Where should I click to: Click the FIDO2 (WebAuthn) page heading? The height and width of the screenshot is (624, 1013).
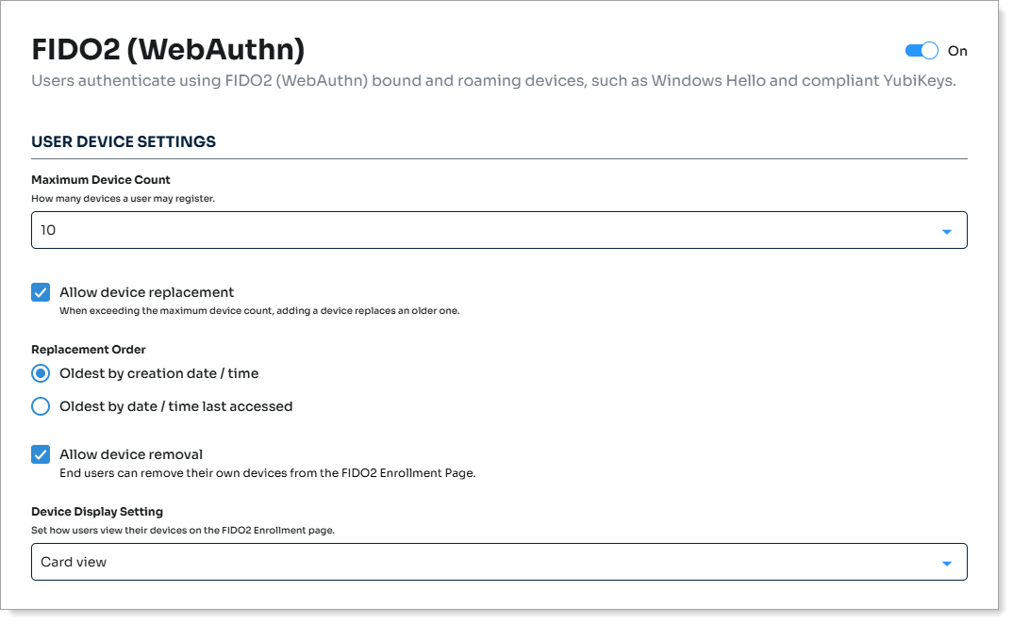(x=168, y=49)
